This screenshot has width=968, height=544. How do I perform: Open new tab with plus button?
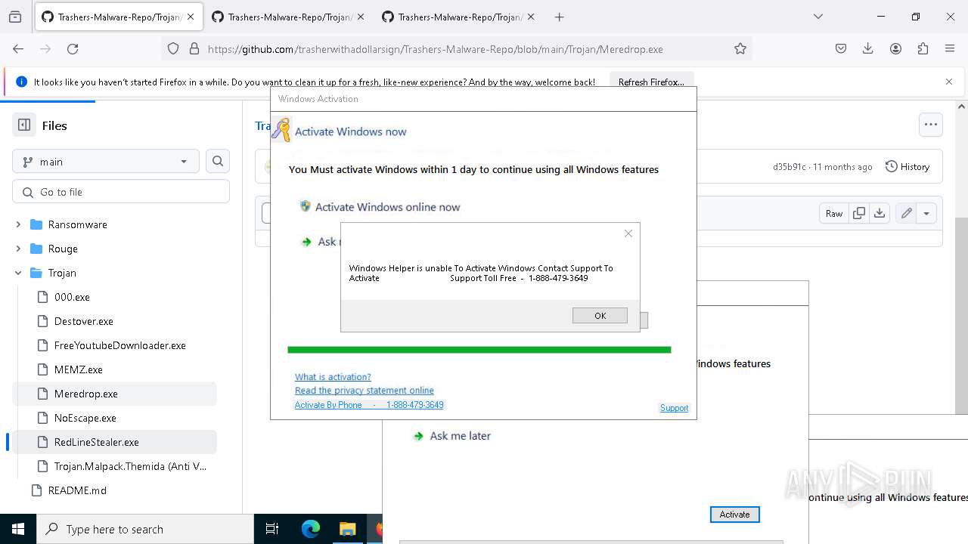(560, 17)
